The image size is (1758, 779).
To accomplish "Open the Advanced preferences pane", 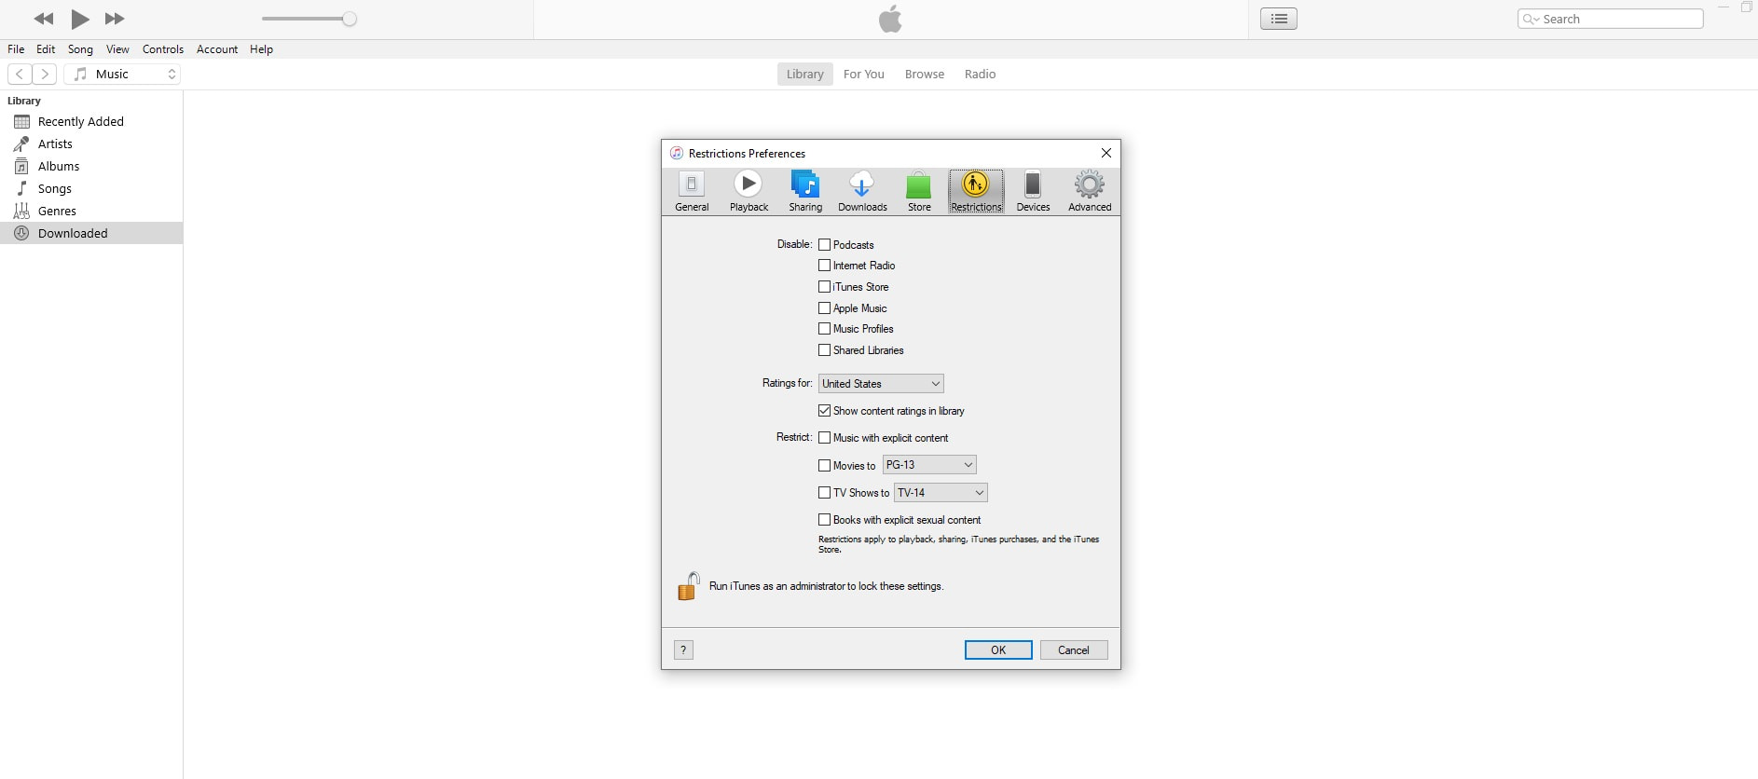I will [x=1090, y=191].
